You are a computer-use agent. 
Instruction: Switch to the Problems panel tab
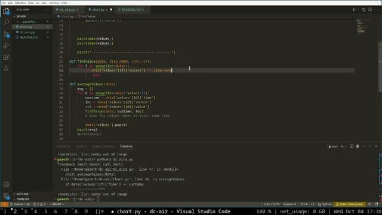click(x=64, y=146)
